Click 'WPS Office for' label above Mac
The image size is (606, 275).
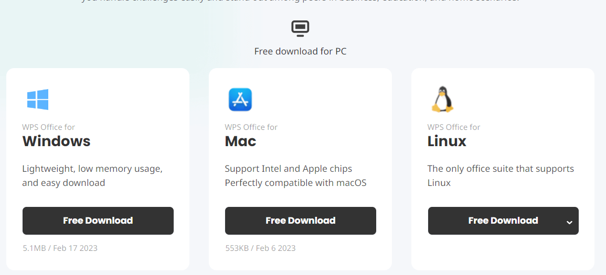click(251, 127)
